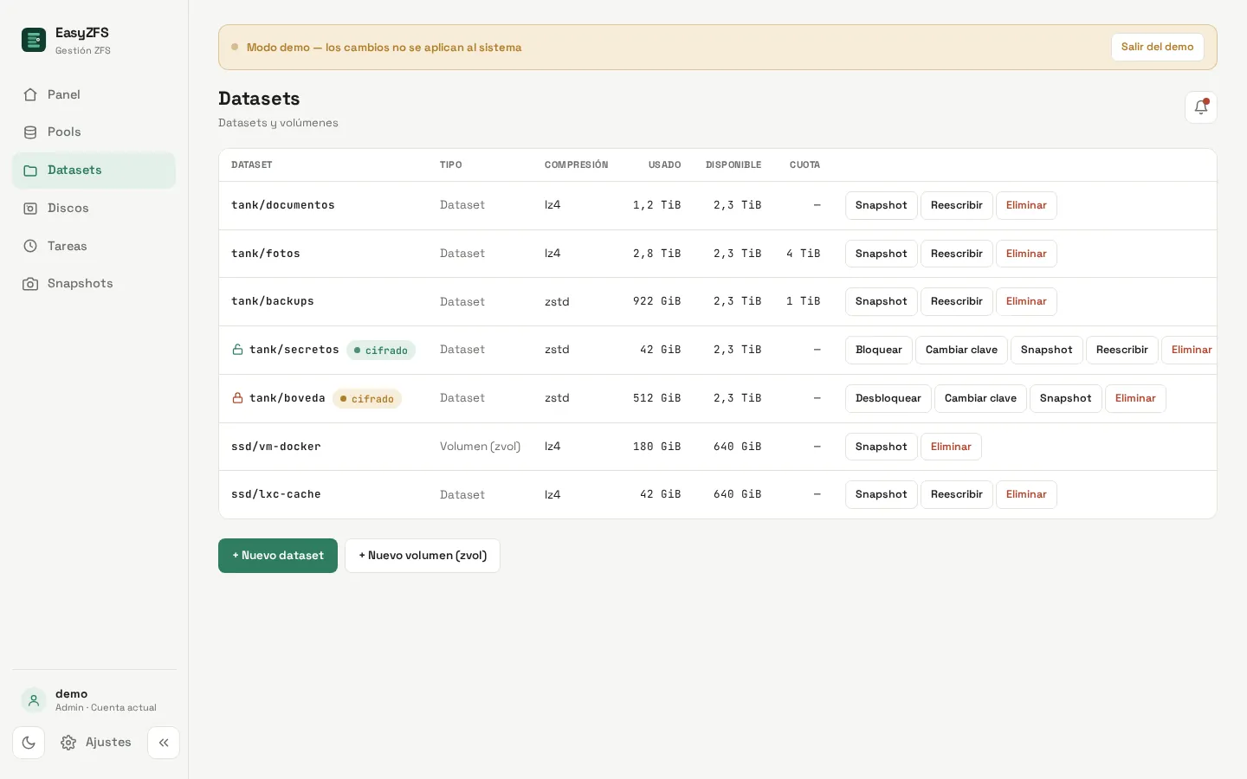Click unlocked padlock icon beside tank/secretos
1247x779 pixels.
click(237, 350)
